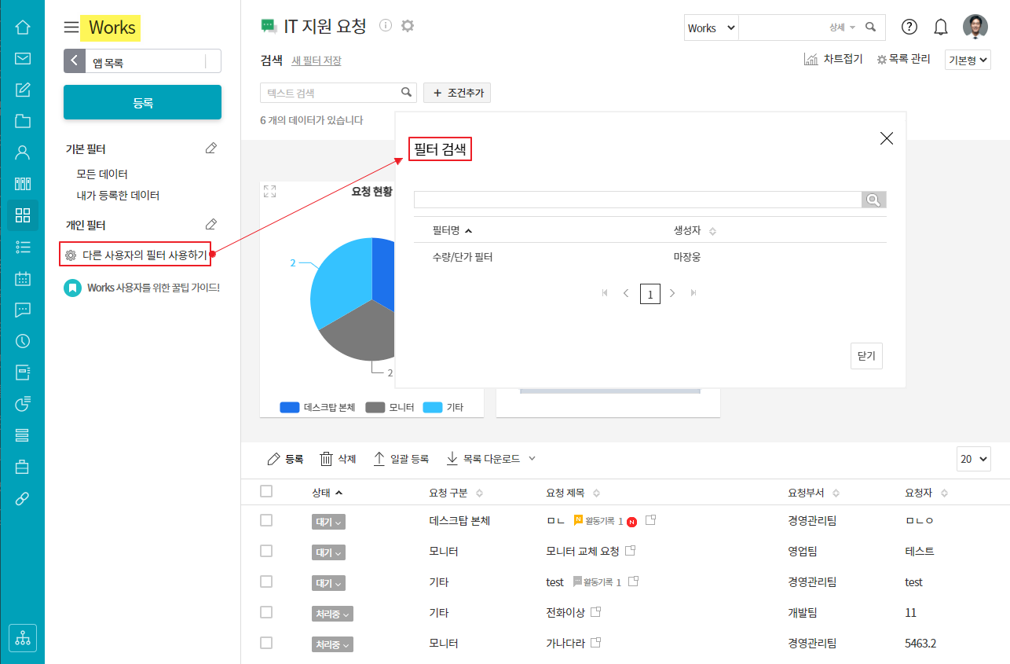
Task: Click the calendar icon in left sidebar
Action: [23, 278]
